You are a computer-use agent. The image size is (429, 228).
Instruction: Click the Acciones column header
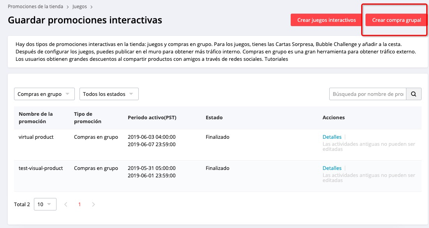334,117
